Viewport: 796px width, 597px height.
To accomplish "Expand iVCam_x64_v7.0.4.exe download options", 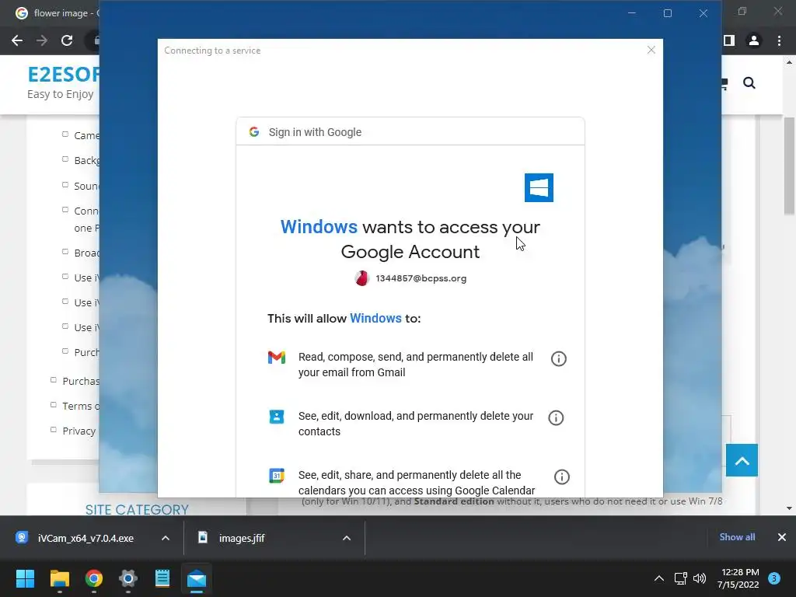I will pyautogui.click(x=166, y=538).
